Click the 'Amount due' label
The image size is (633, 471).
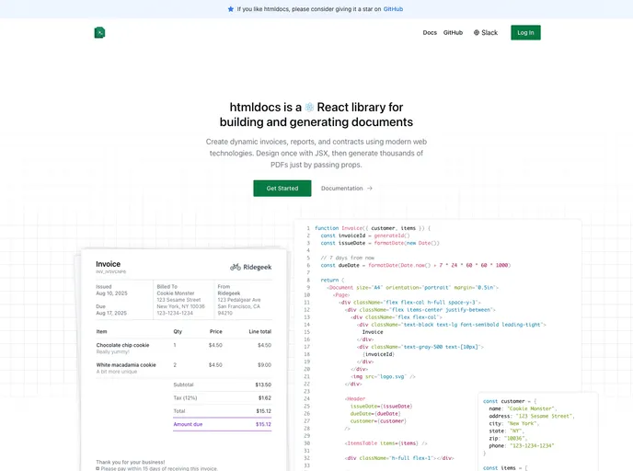[x=188, y=424]
